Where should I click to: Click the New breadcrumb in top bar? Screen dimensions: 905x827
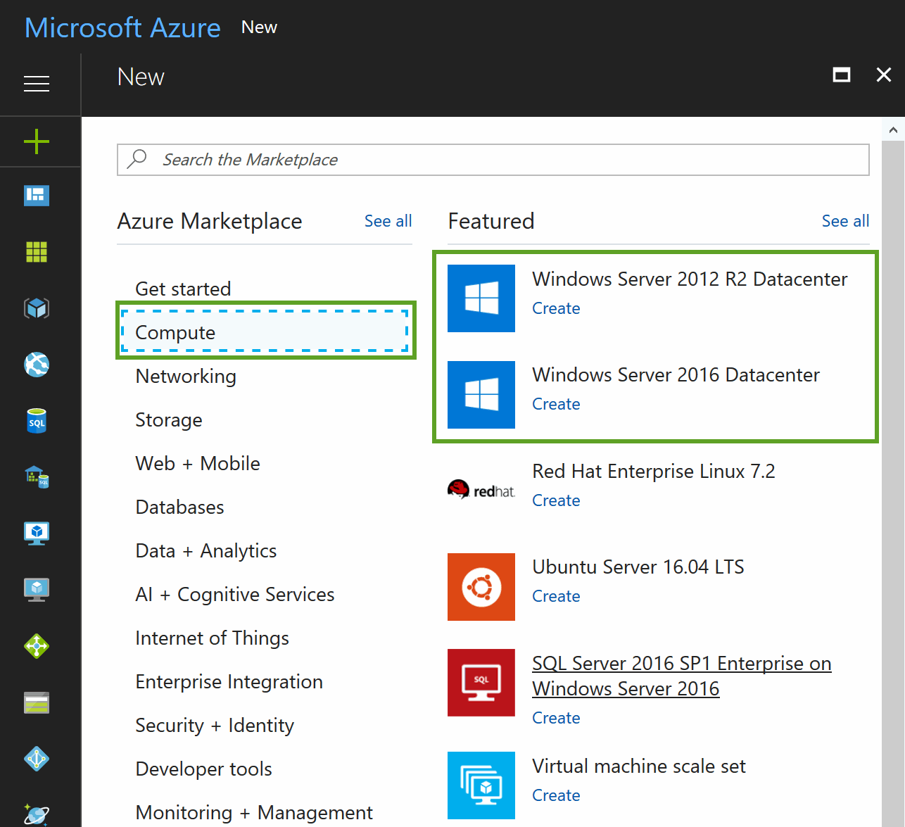point(259,27)
